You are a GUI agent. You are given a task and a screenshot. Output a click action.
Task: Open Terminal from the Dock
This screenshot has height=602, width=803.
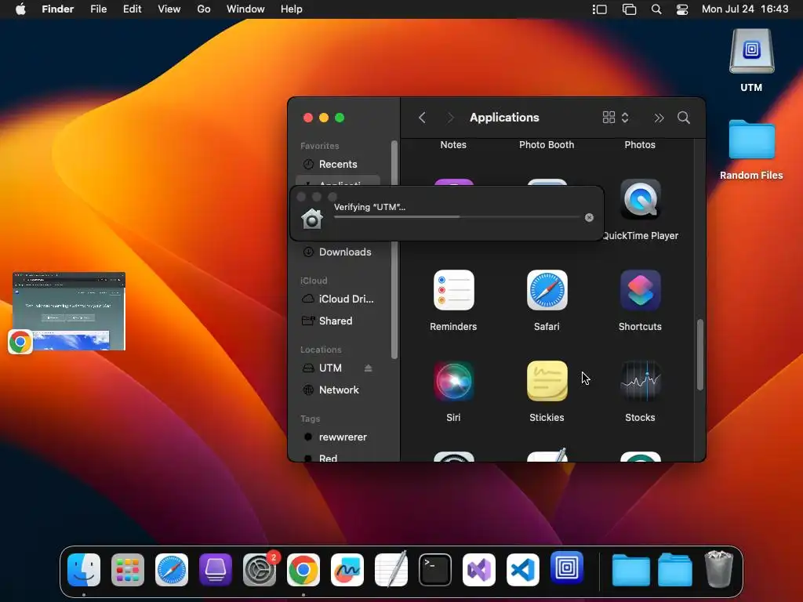(434, 570)
